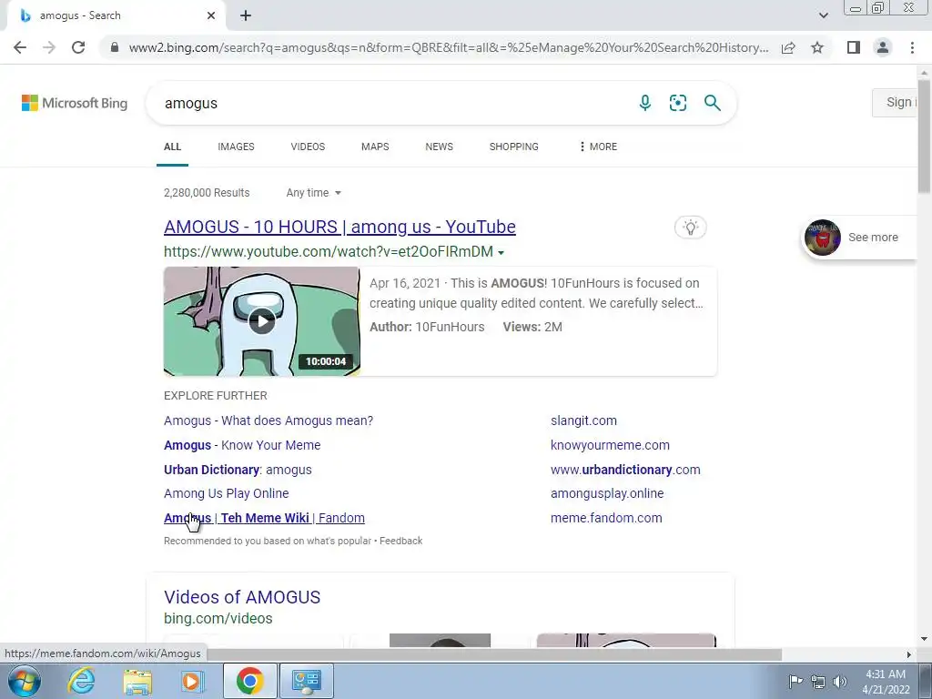View site info via the padlock icon
This screenshot has height=699, width=932.
(x=115, y=47)
